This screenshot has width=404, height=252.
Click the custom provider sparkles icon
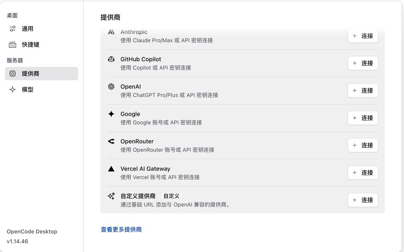tap(111, 196)
